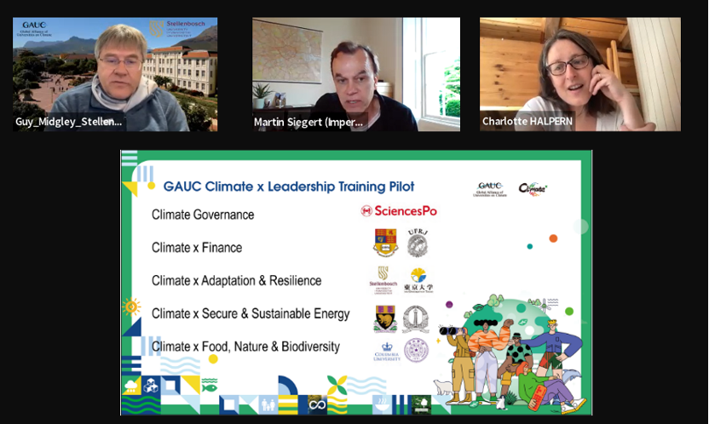Click the University of Tokyo logo

(418, 279)
